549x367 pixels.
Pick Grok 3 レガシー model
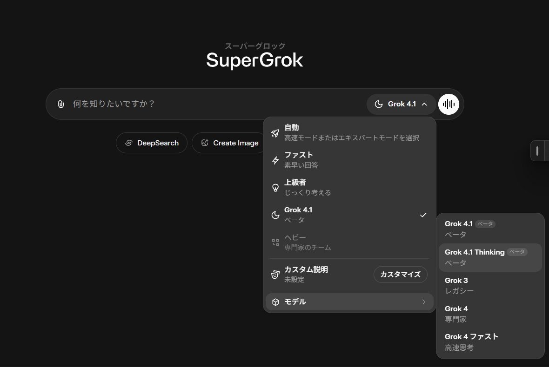click(490, 286)
